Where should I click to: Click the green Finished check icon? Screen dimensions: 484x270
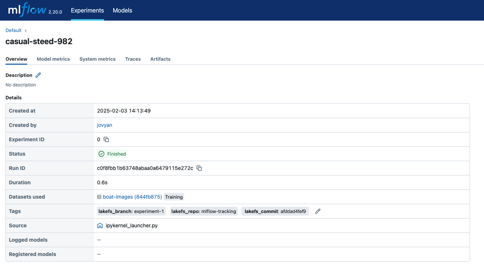(x=101, y=154)
